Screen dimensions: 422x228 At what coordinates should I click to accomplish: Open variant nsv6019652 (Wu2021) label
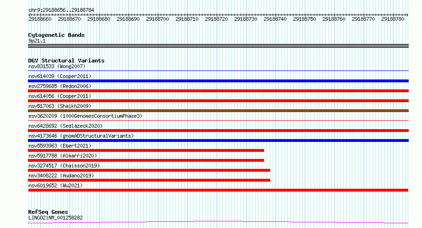coord(55,185)
